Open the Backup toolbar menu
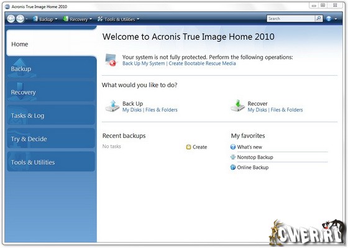The image size is (348, 248). 48,19
